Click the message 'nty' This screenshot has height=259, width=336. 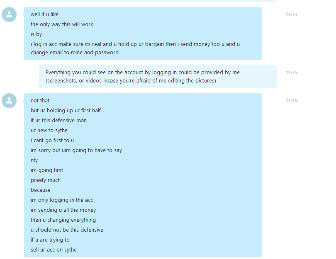point(34,160)
